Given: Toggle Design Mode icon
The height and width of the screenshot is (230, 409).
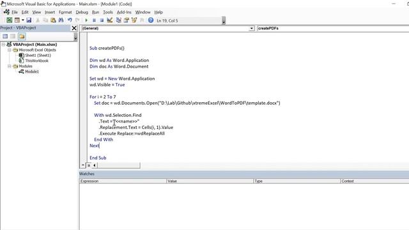Looking at the screenshot, I should (x=110, y=20).
